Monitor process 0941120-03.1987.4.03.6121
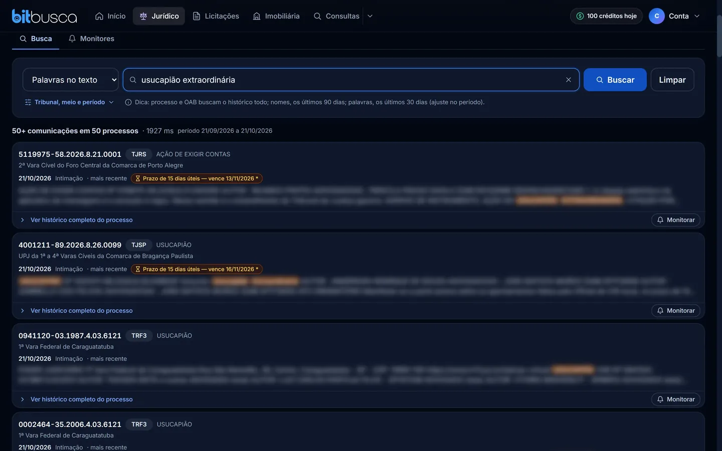 click(x=676, y=399)
